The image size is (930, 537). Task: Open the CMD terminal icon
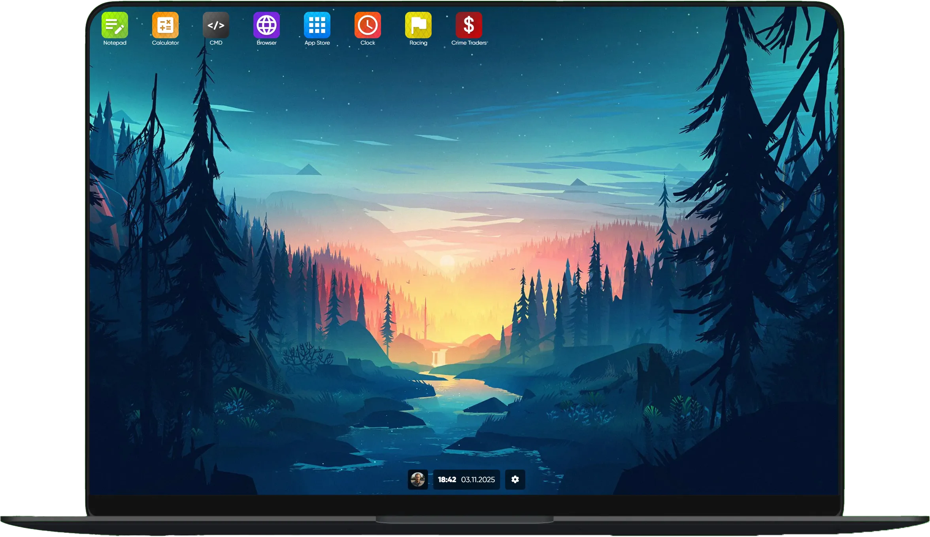[216, 25]
